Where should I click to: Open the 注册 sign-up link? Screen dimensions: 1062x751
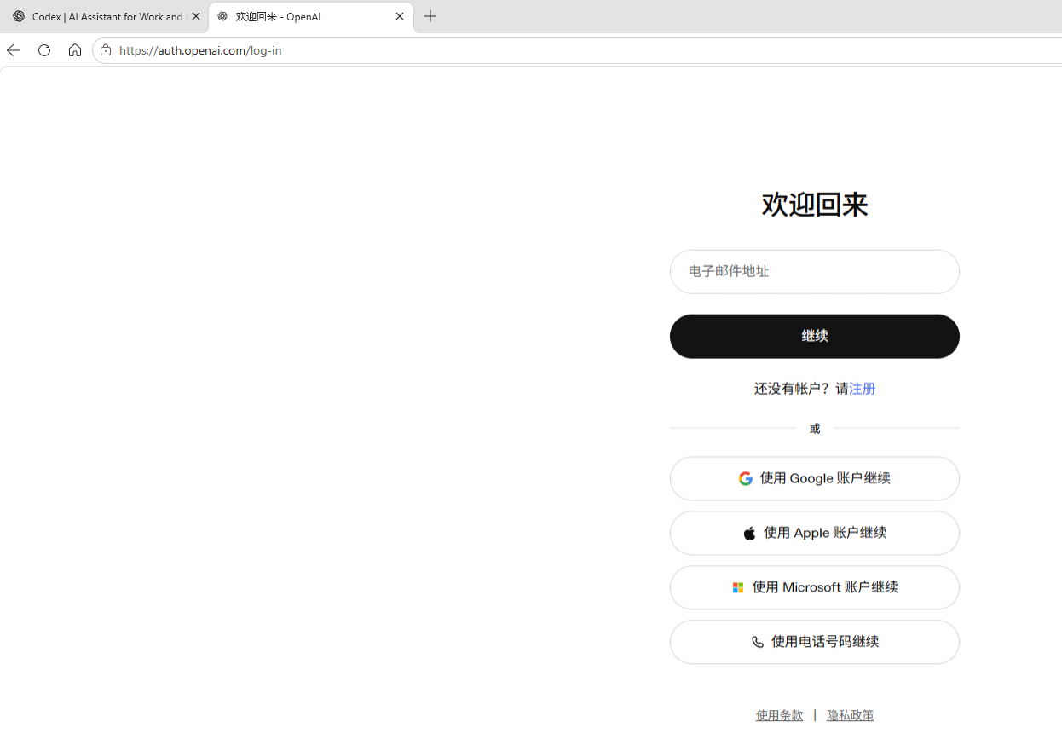click(x=863, y=389)
